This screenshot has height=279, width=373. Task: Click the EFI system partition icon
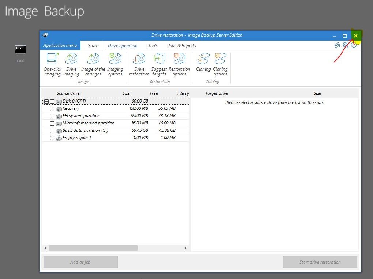59,116
